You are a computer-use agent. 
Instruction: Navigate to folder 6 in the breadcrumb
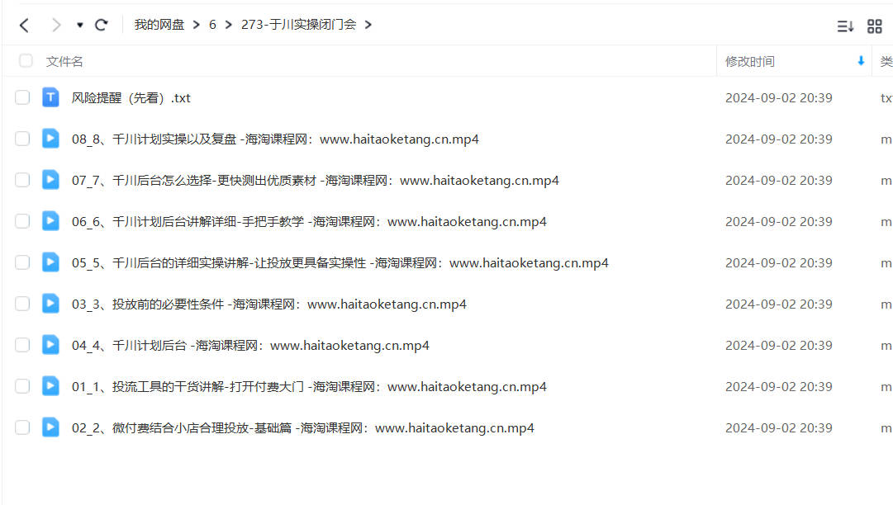point(212,25)
